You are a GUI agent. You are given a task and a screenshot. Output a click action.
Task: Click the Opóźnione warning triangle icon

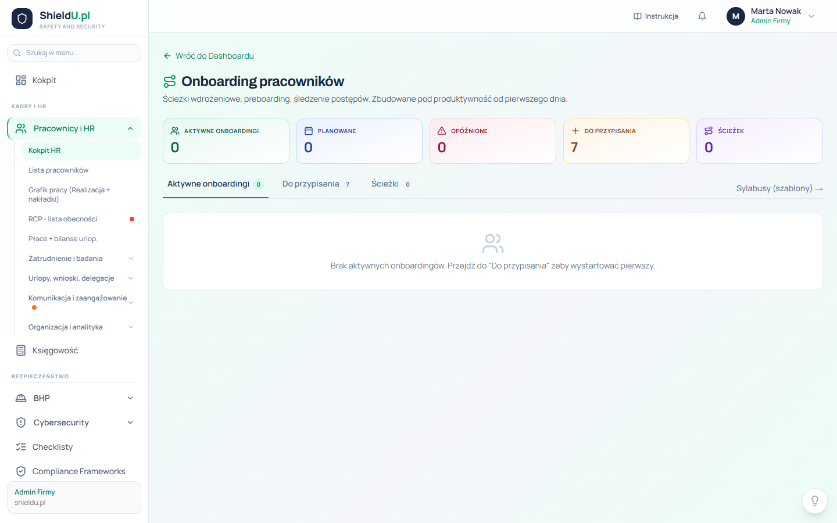click(442, 131)
